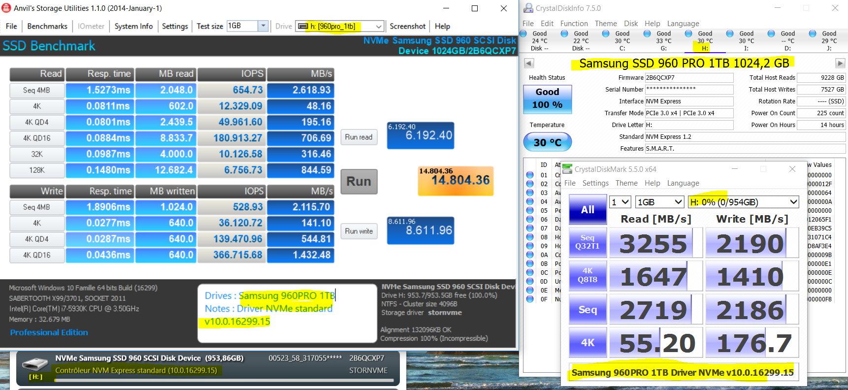Expand the Drive selection dropdown h: [960pro_1tb]
This screenshot has width=848, height=390.
click(x=379, y=27)
